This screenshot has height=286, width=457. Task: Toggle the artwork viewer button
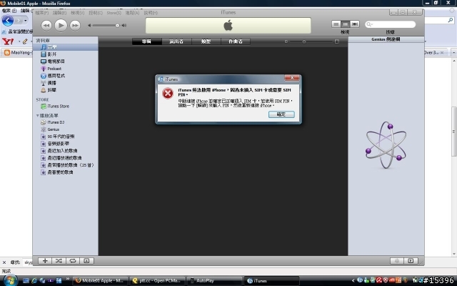[86, 261]
